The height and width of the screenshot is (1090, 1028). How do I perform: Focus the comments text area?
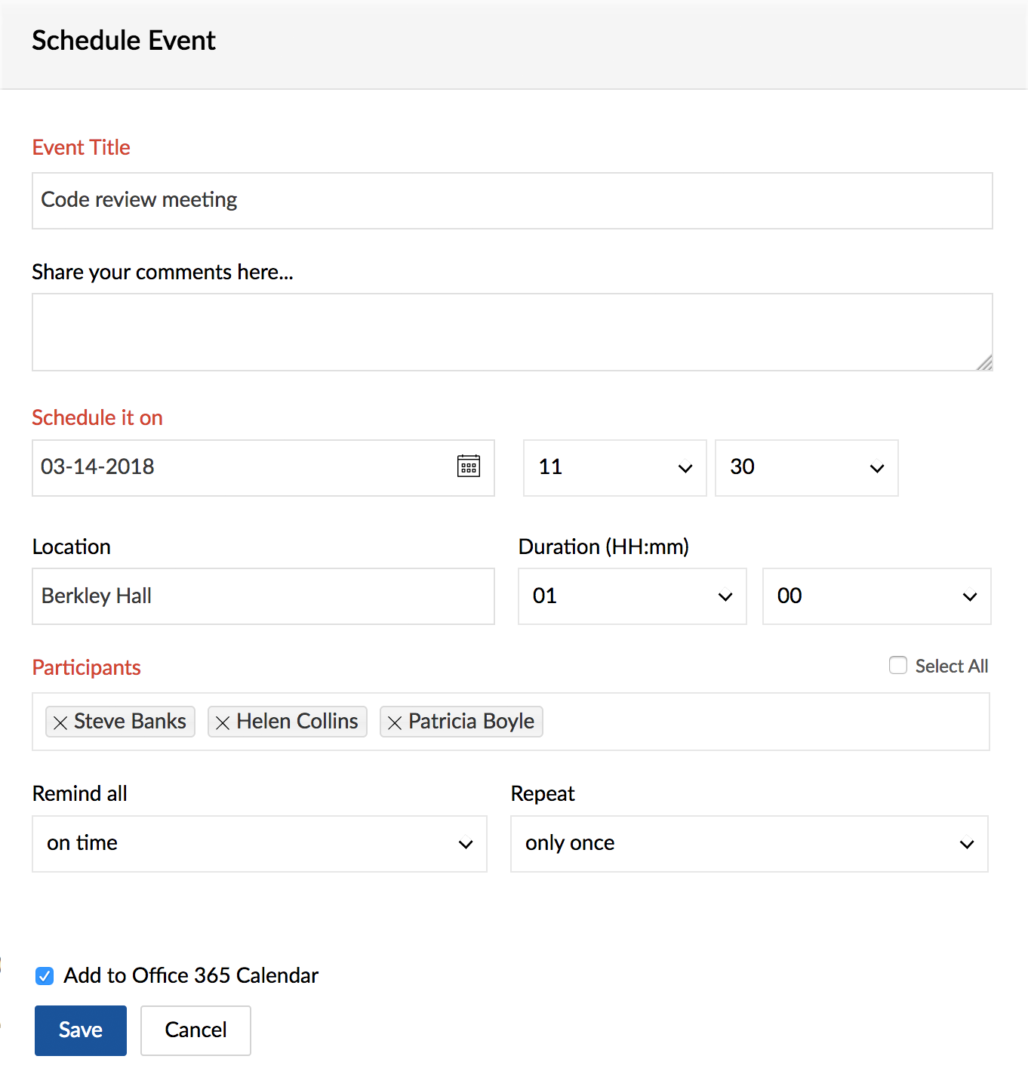point(512,332)
